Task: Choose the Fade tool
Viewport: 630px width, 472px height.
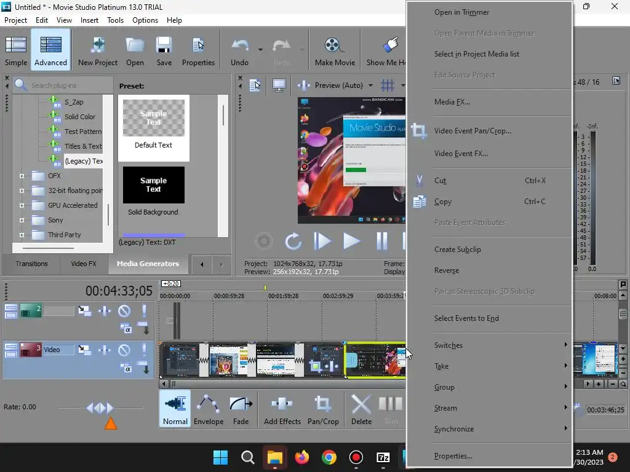Action: (241, 409)
